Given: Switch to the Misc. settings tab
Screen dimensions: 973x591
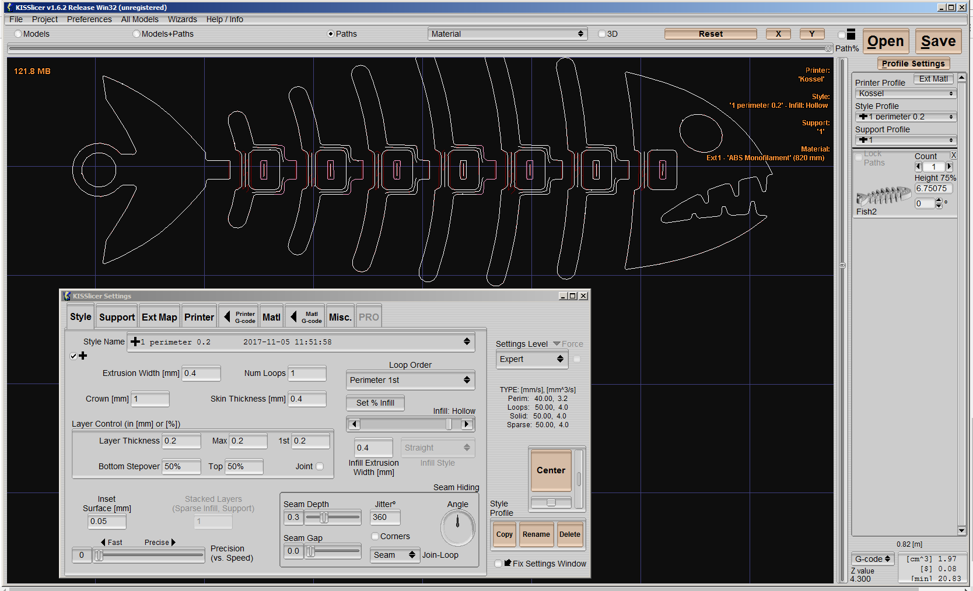Looking at the screenshot, I should tap(340, 317).
